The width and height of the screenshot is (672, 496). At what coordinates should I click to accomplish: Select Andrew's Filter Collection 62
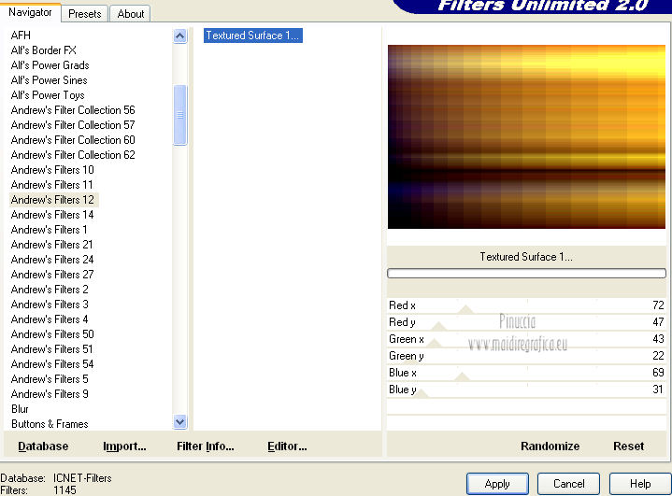pos(73,155)
